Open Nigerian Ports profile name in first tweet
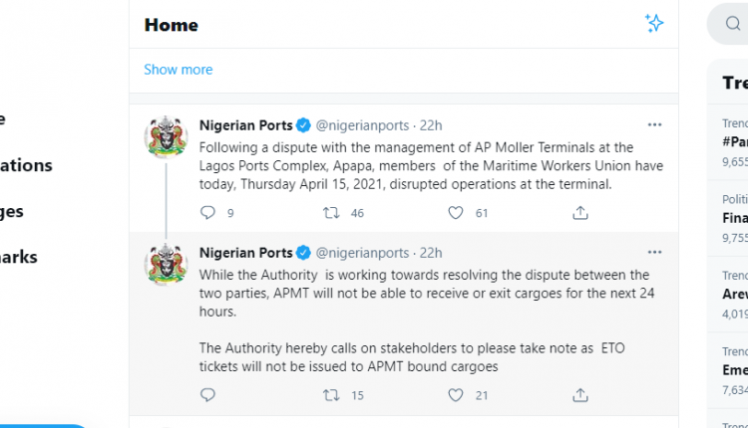The width and height of the screenshot is (748, 428). tap(245, 125)
